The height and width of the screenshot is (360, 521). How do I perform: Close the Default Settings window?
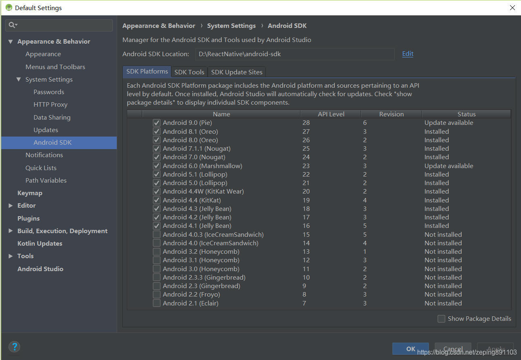[x=512, y=8]
